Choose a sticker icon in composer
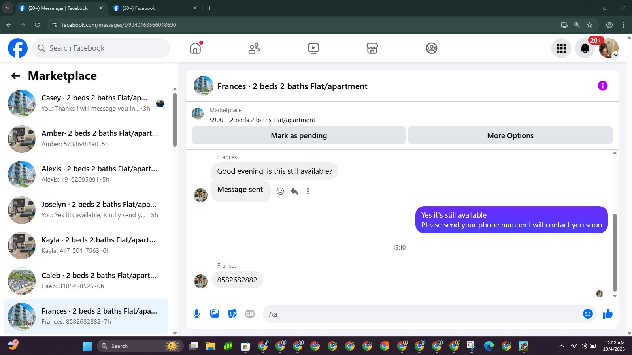Viewport: 632px width, 355px height. (x=232, y=314)
